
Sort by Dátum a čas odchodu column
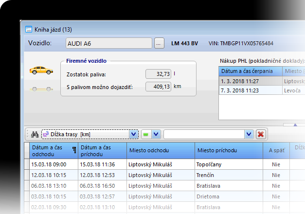pyautogui.click(x=54, y=151)
